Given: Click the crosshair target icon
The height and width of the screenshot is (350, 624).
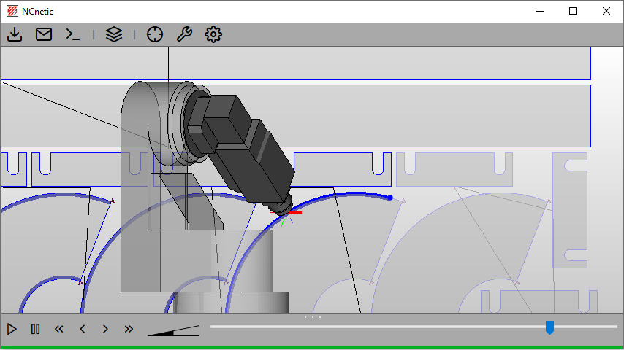Looking at the screenshot, I should tap(155, 34).
